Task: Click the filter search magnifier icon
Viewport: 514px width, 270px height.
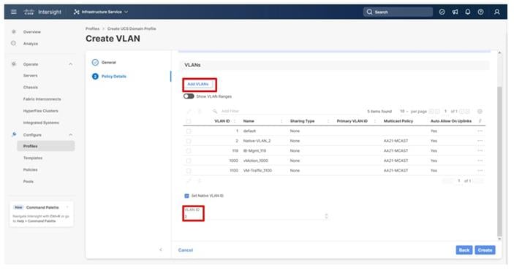Action: pyautogui.click(x=215, y=111)
